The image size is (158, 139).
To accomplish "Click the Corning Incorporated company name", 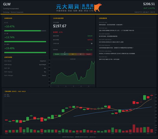I will 11,9.
